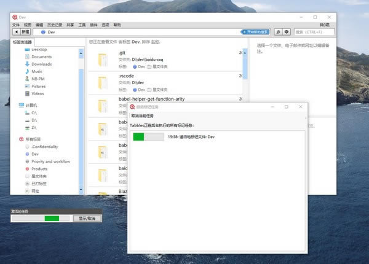The width and height of the screenshot is (369, 264).
Task: Open the 工具 menu
Action: coord(82,25)
